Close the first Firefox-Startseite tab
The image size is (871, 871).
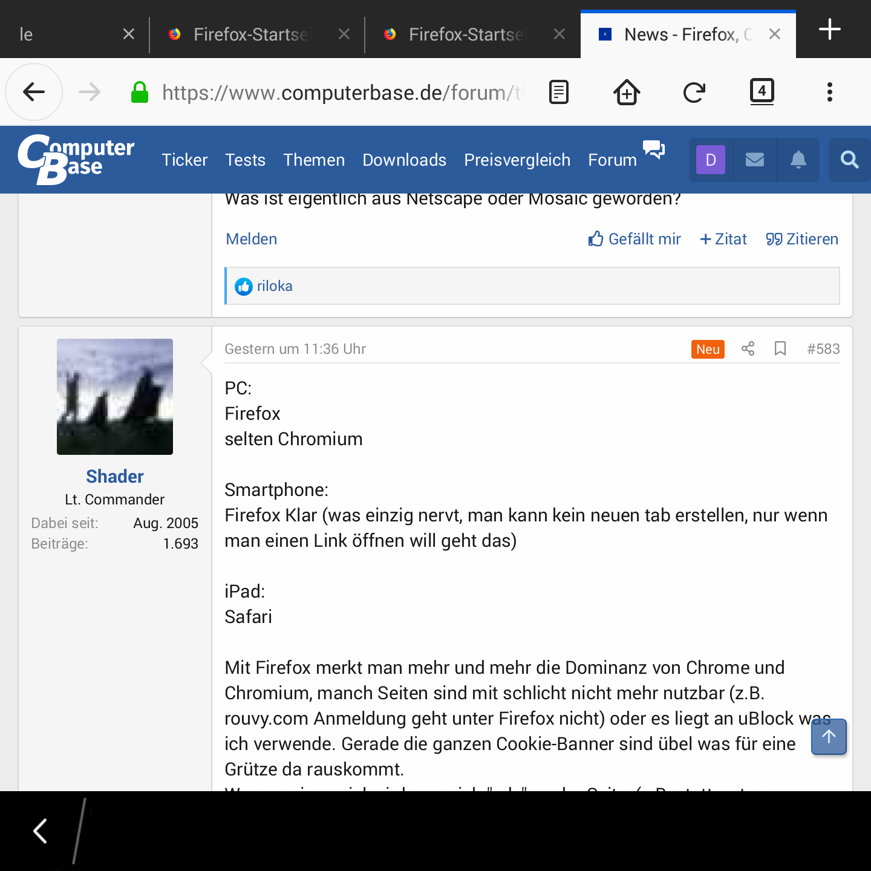(x=344, y=34)
